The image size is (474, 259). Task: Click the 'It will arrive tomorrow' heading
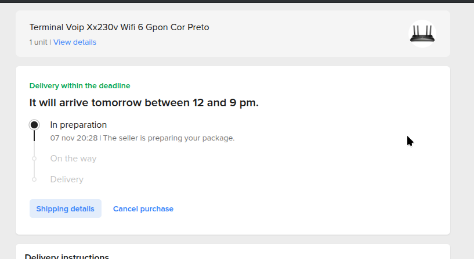144,103
